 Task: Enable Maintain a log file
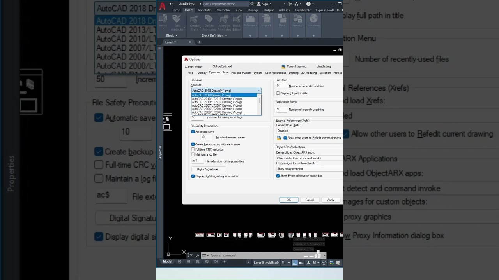point(193,154)
